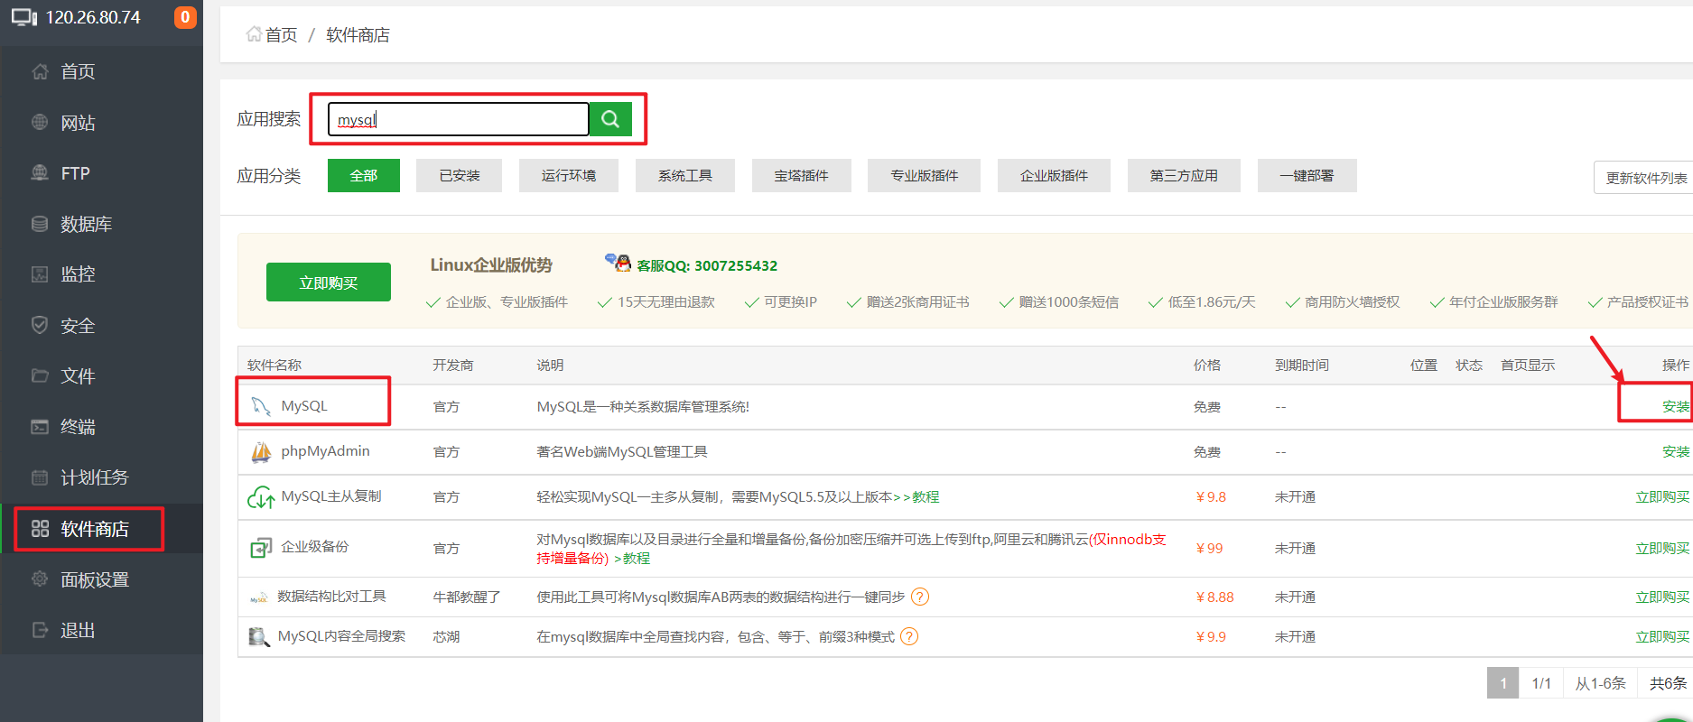
Task: Click the 软件名称 column header
Action: coord(274,365)
